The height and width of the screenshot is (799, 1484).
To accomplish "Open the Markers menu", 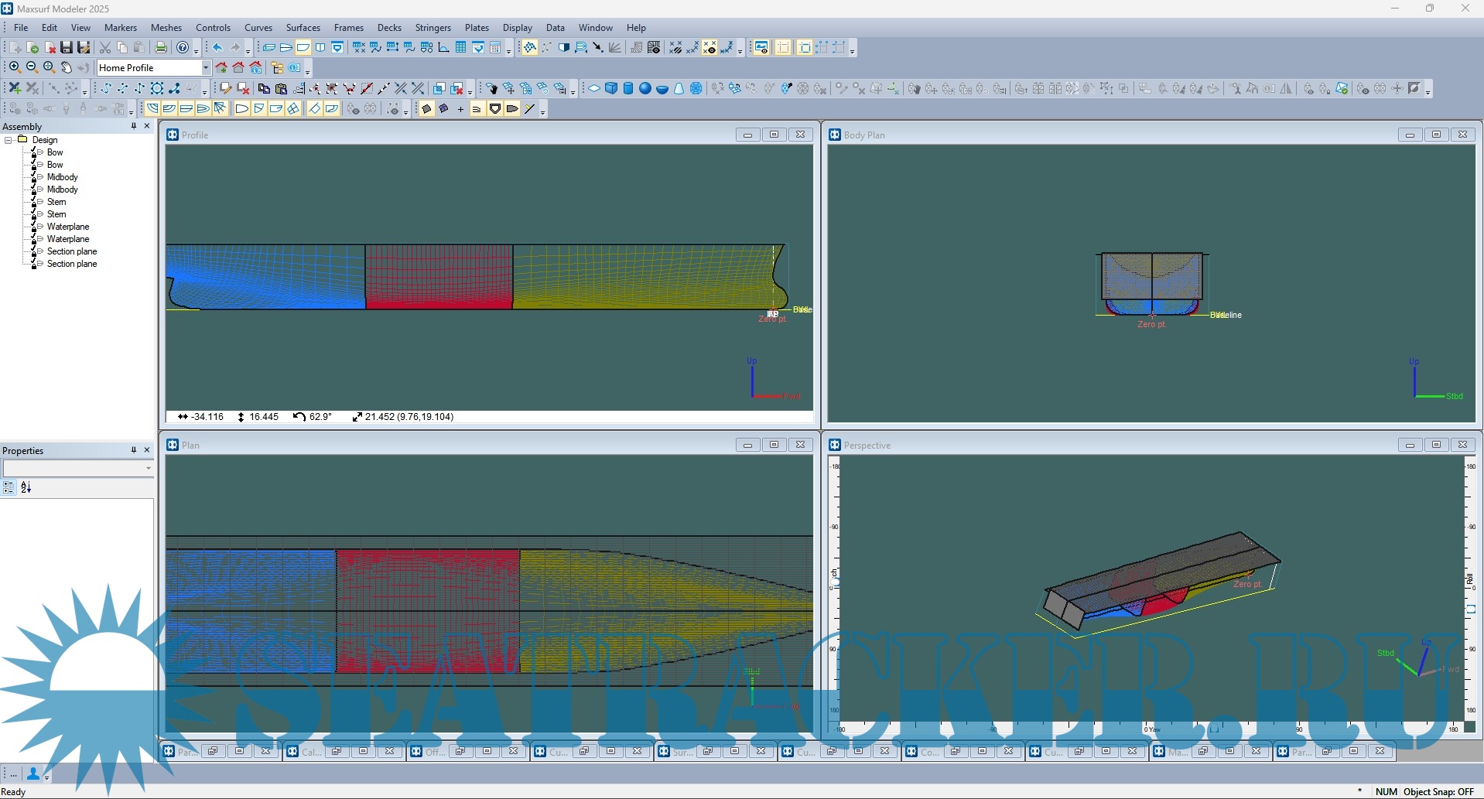I will point(120,28).
